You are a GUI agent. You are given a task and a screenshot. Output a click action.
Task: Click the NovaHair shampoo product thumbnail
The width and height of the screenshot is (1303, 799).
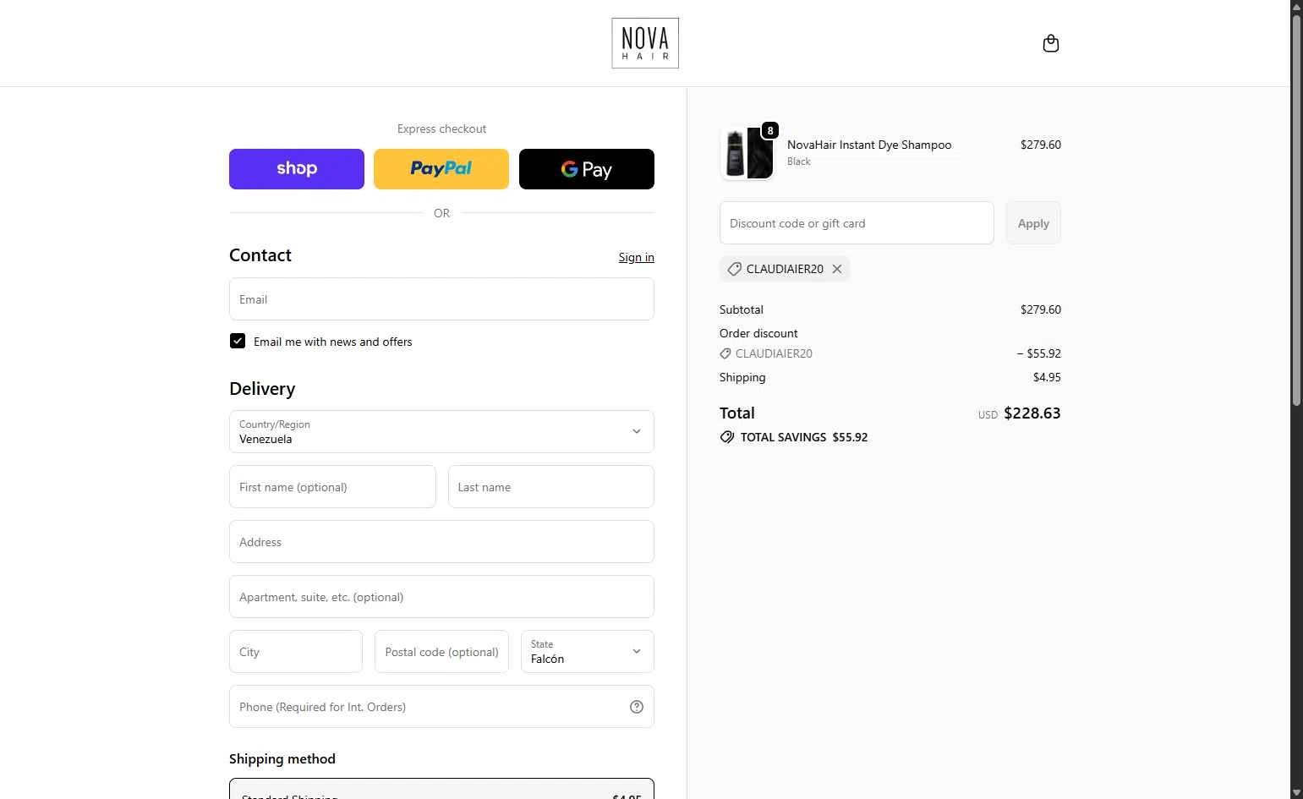click(x=747, y=154)
